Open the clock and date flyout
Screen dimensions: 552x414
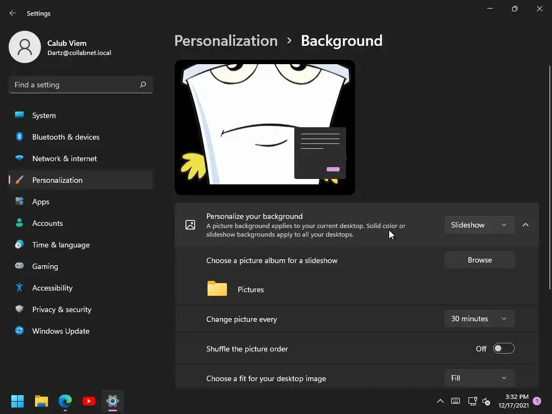(514, 401)
